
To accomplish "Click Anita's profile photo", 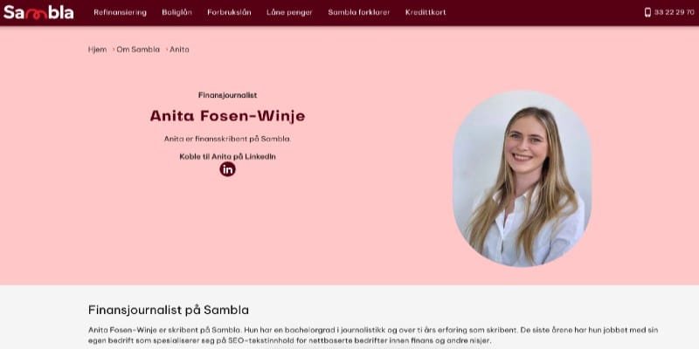I will [523, 179].
